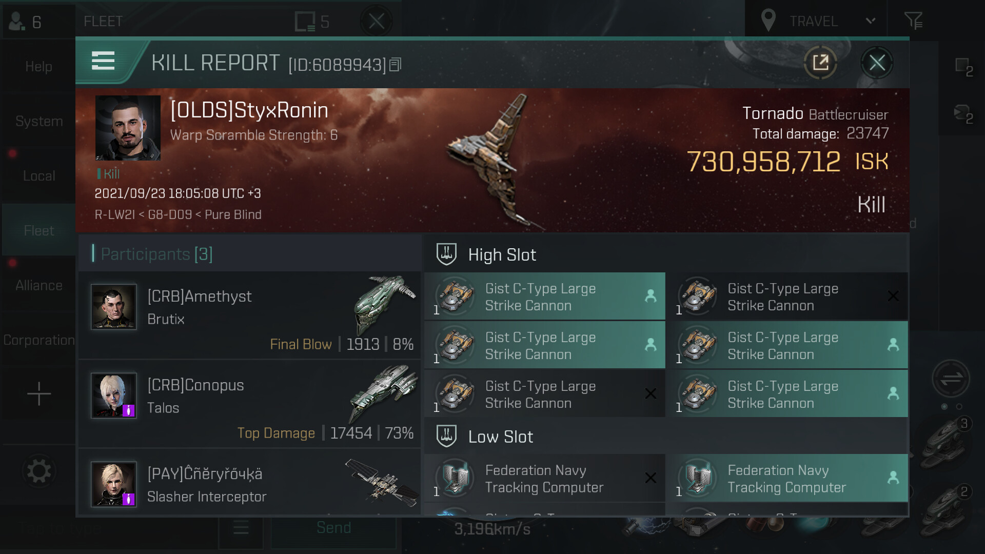Add a new chat channel with plus

(39, 394)
